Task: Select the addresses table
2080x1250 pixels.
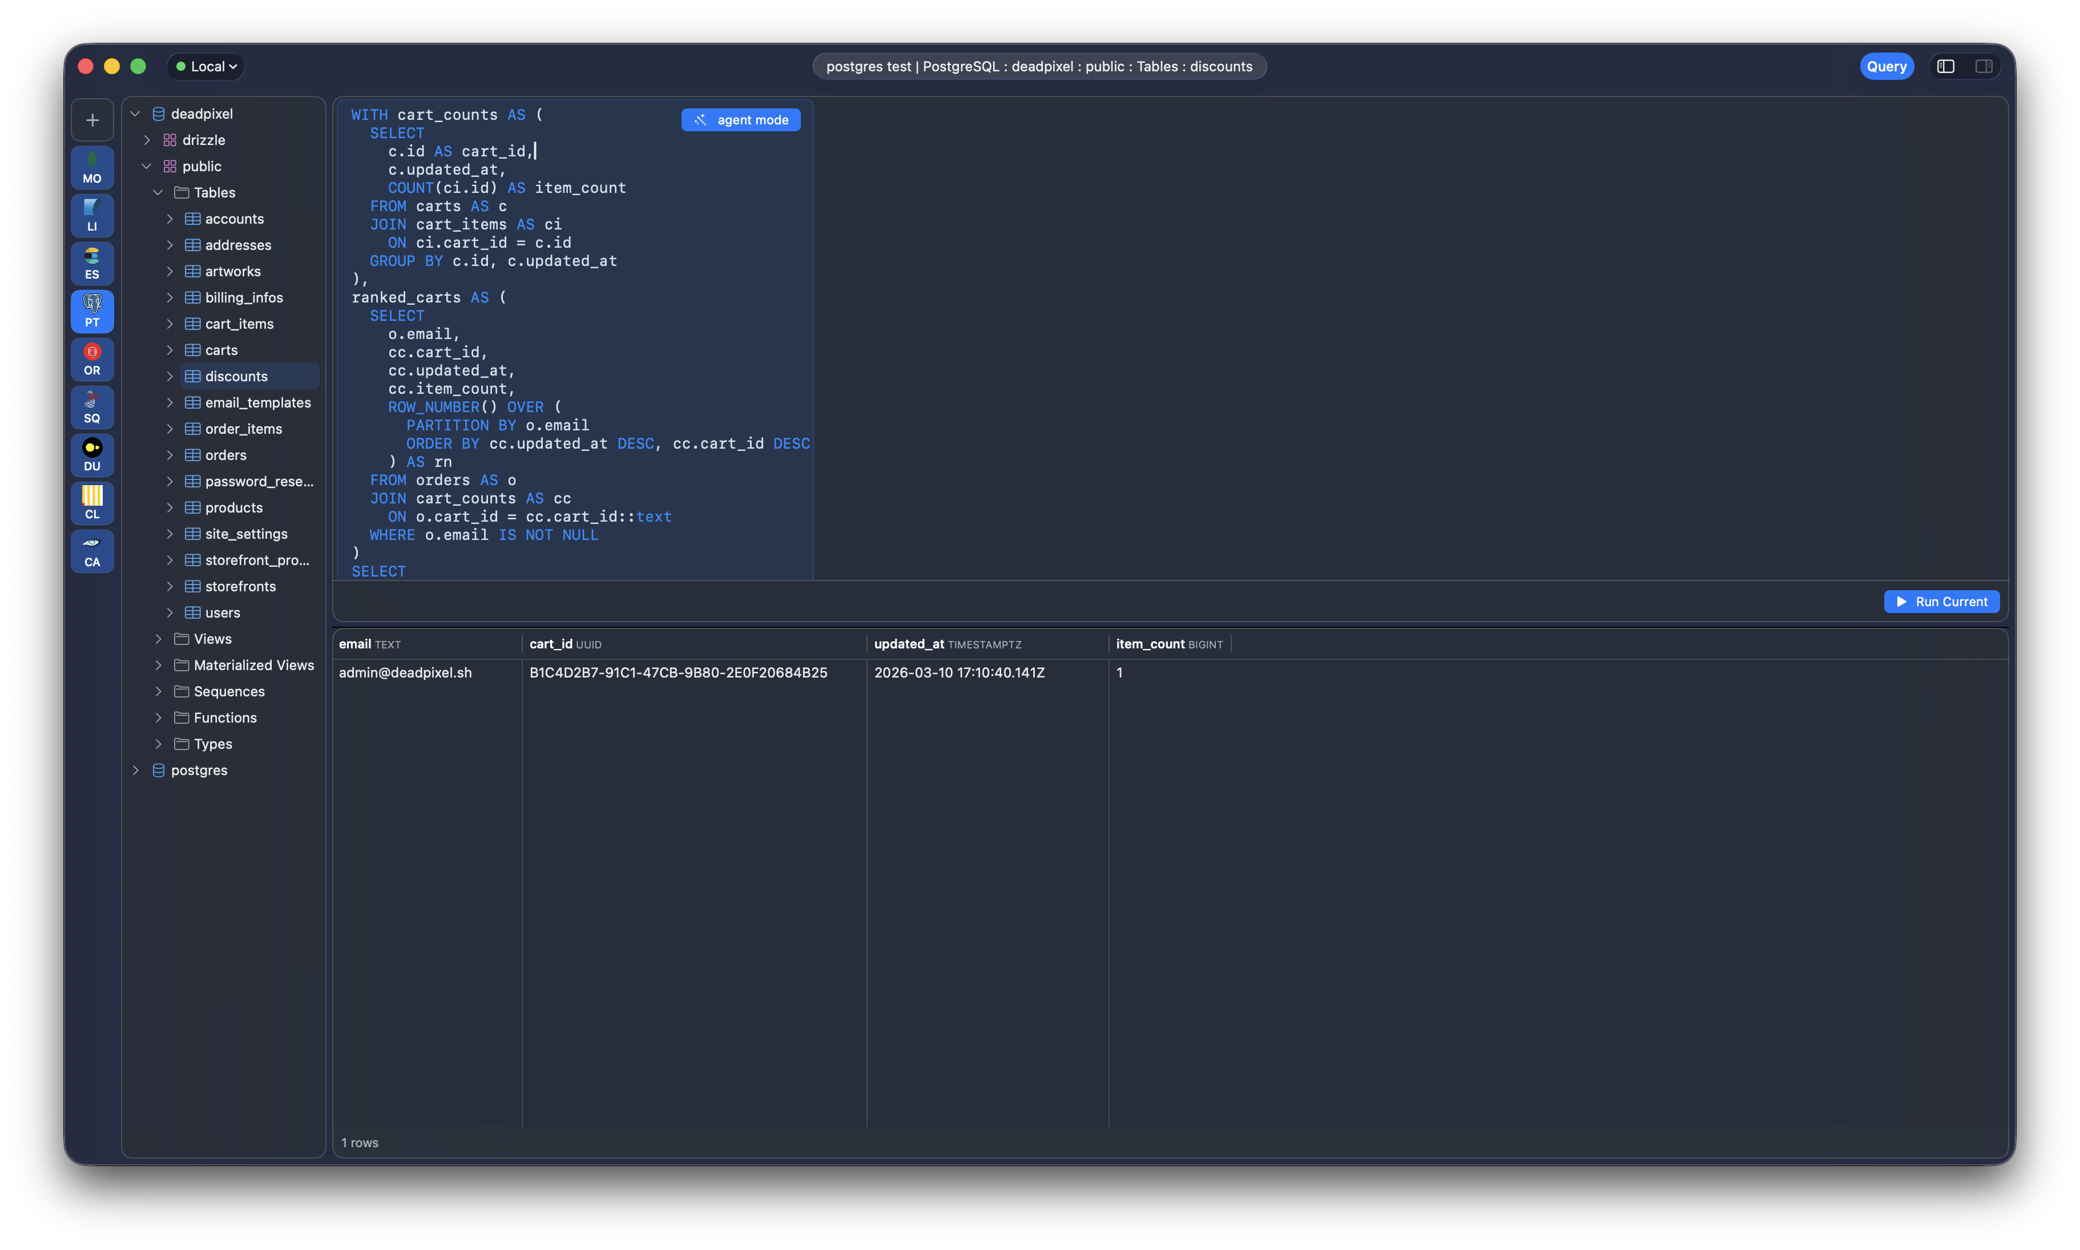Action: 239,245
